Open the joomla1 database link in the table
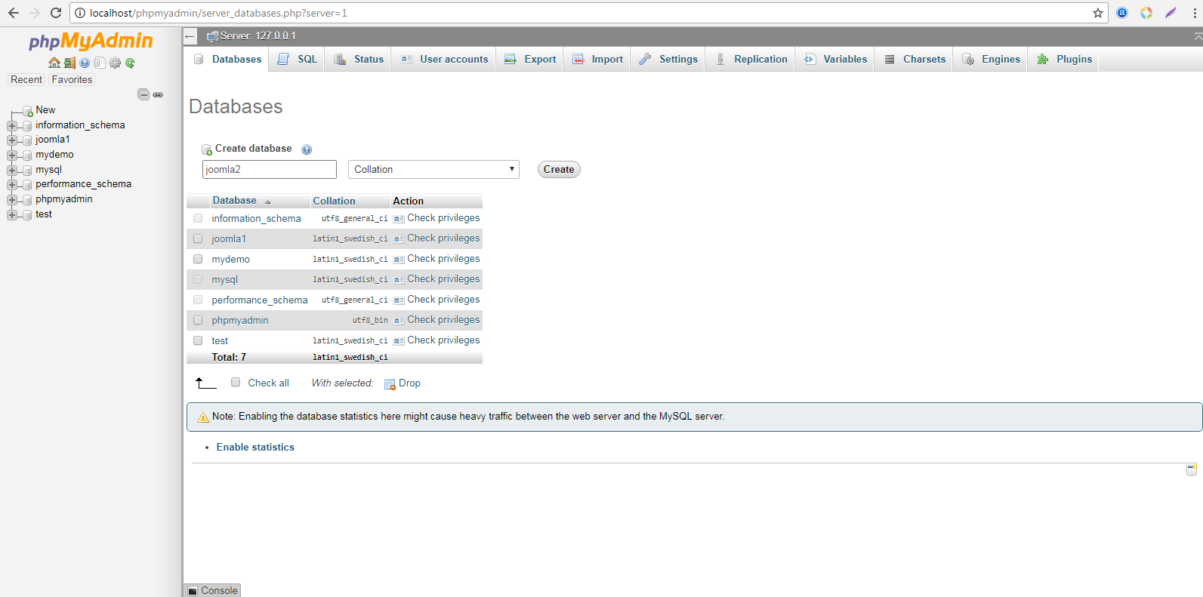The height and width of the screenshot is (597, 1203). coord(229,239)
